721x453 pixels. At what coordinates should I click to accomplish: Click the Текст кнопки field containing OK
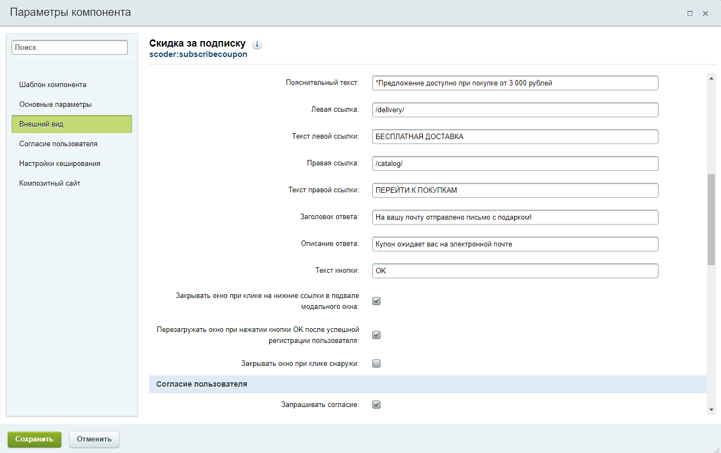515,271
